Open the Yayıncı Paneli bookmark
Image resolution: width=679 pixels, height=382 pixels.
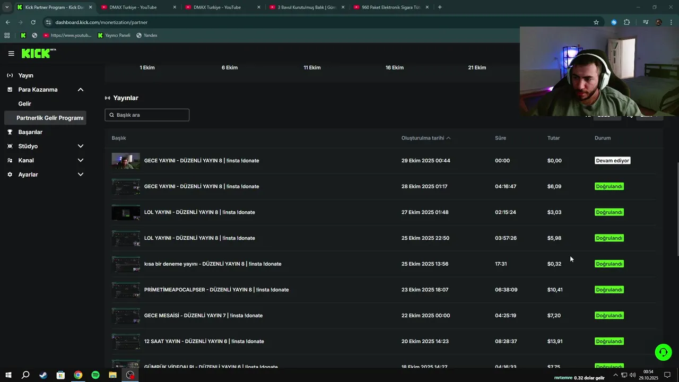click(x=114, y=36)
